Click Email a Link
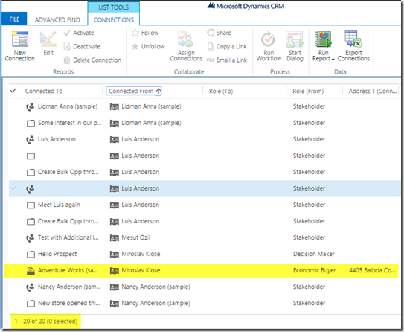Screen dimensions: 404x332 coord(227,60)
